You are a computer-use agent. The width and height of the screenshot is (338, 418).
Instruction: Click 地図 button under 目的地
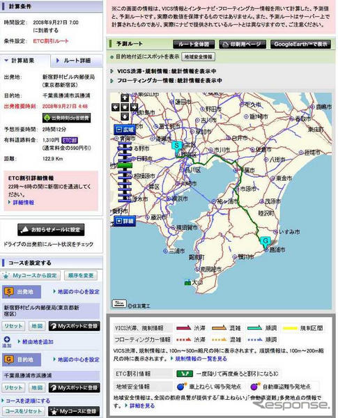tap(37, 387)
